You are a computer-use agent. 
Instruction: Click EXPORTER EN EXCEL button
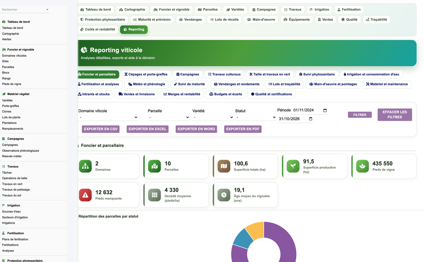point(147,129)
